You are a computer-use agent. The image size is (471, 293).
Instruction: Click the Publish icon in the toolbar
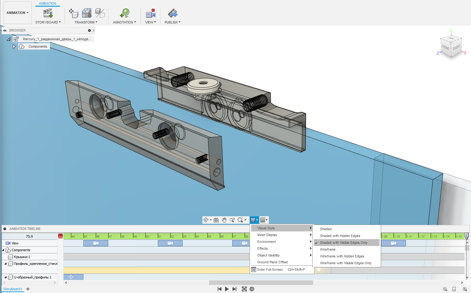tap(172, 14)
